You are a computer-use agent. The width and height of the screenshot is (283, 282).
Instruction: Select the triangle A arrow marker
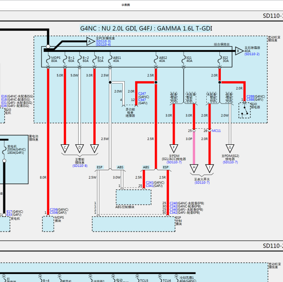click(x=90, y=41)
